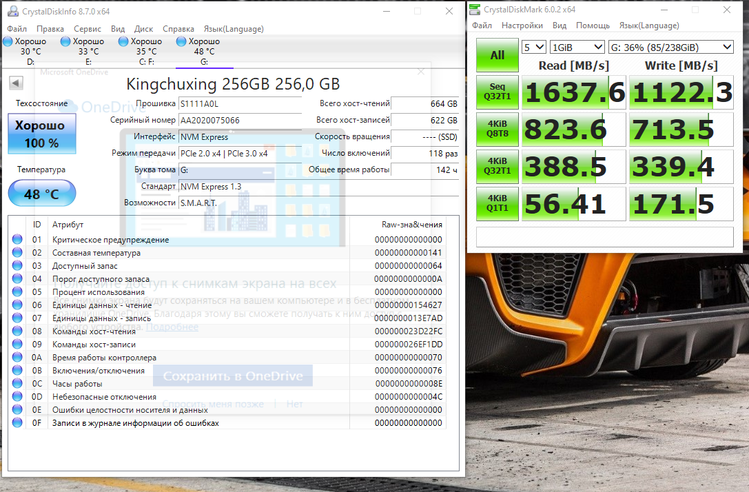Click the Всего хост-чтений value 664 GB
This screenshot has height=492, width=749.
click(424, 103)
